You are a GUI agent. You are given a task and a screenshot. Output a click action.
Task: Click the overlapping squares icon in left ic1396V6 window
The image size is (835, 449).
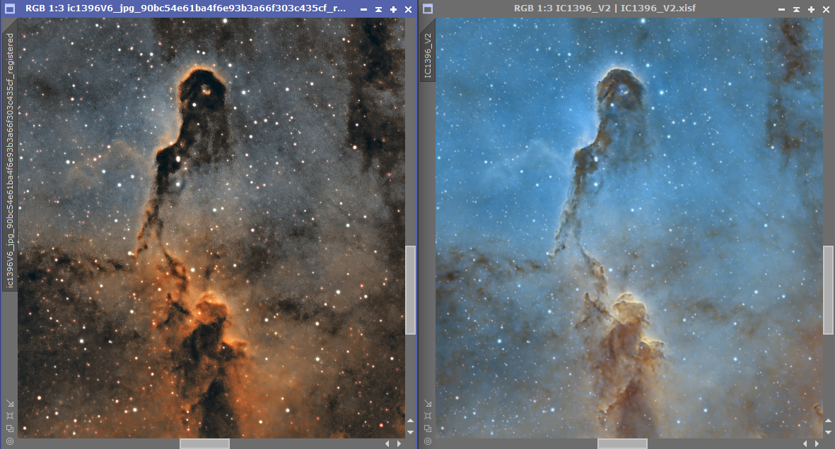click(x=10, y=429)
